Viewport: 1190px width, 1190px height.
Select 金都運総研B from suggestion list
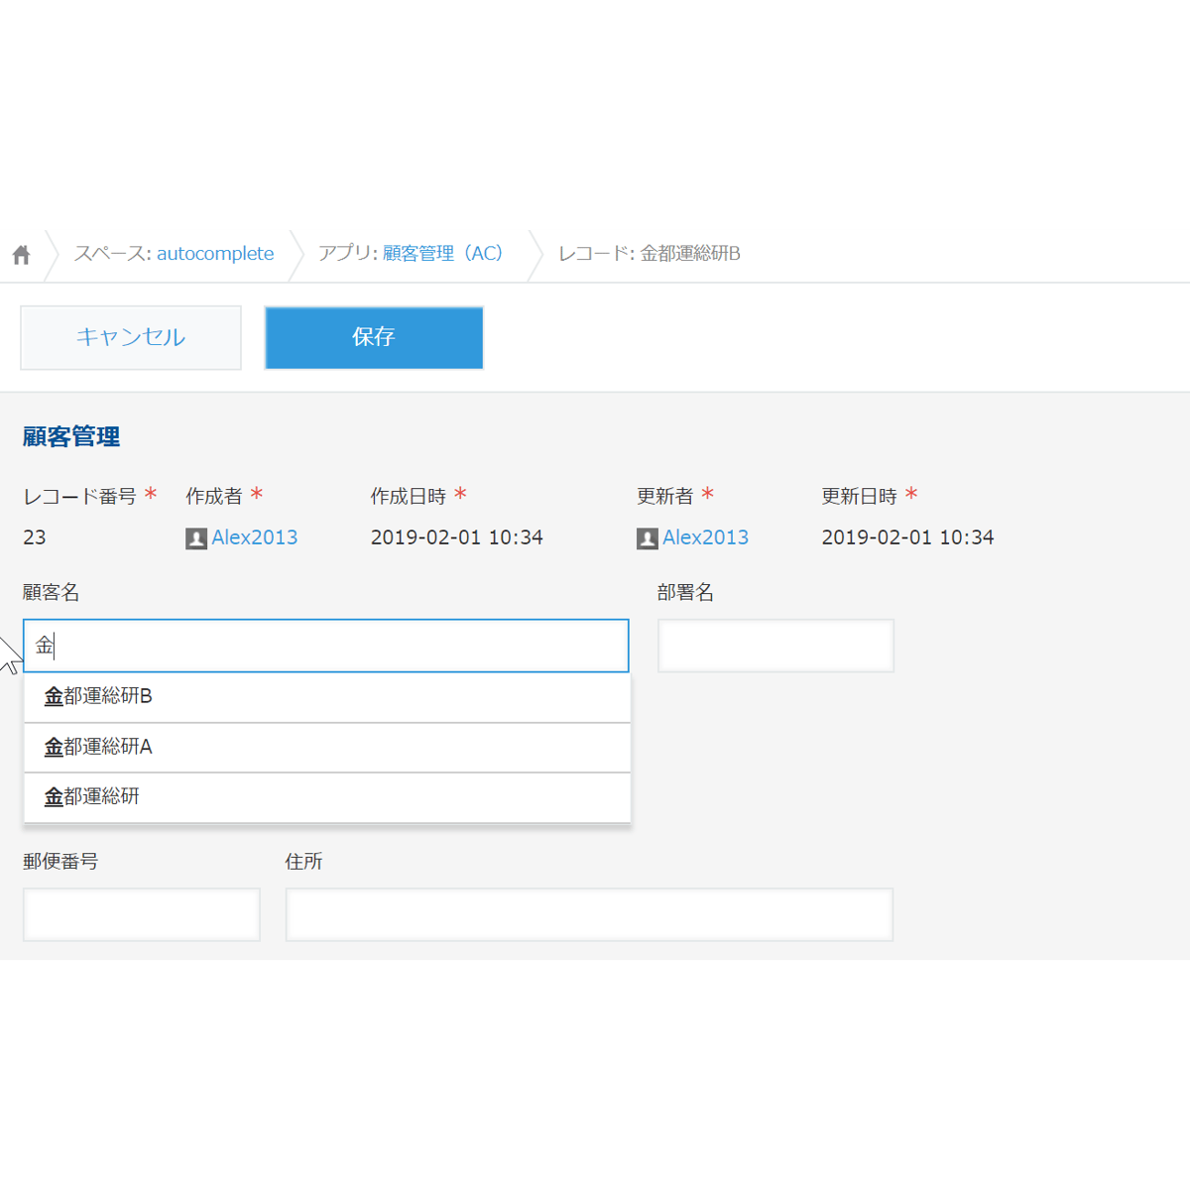click(327, 697)
